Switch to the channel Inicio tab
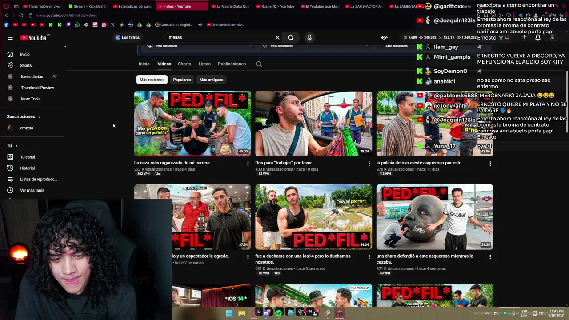Screen dimensions: 569x320 (144, 64)
